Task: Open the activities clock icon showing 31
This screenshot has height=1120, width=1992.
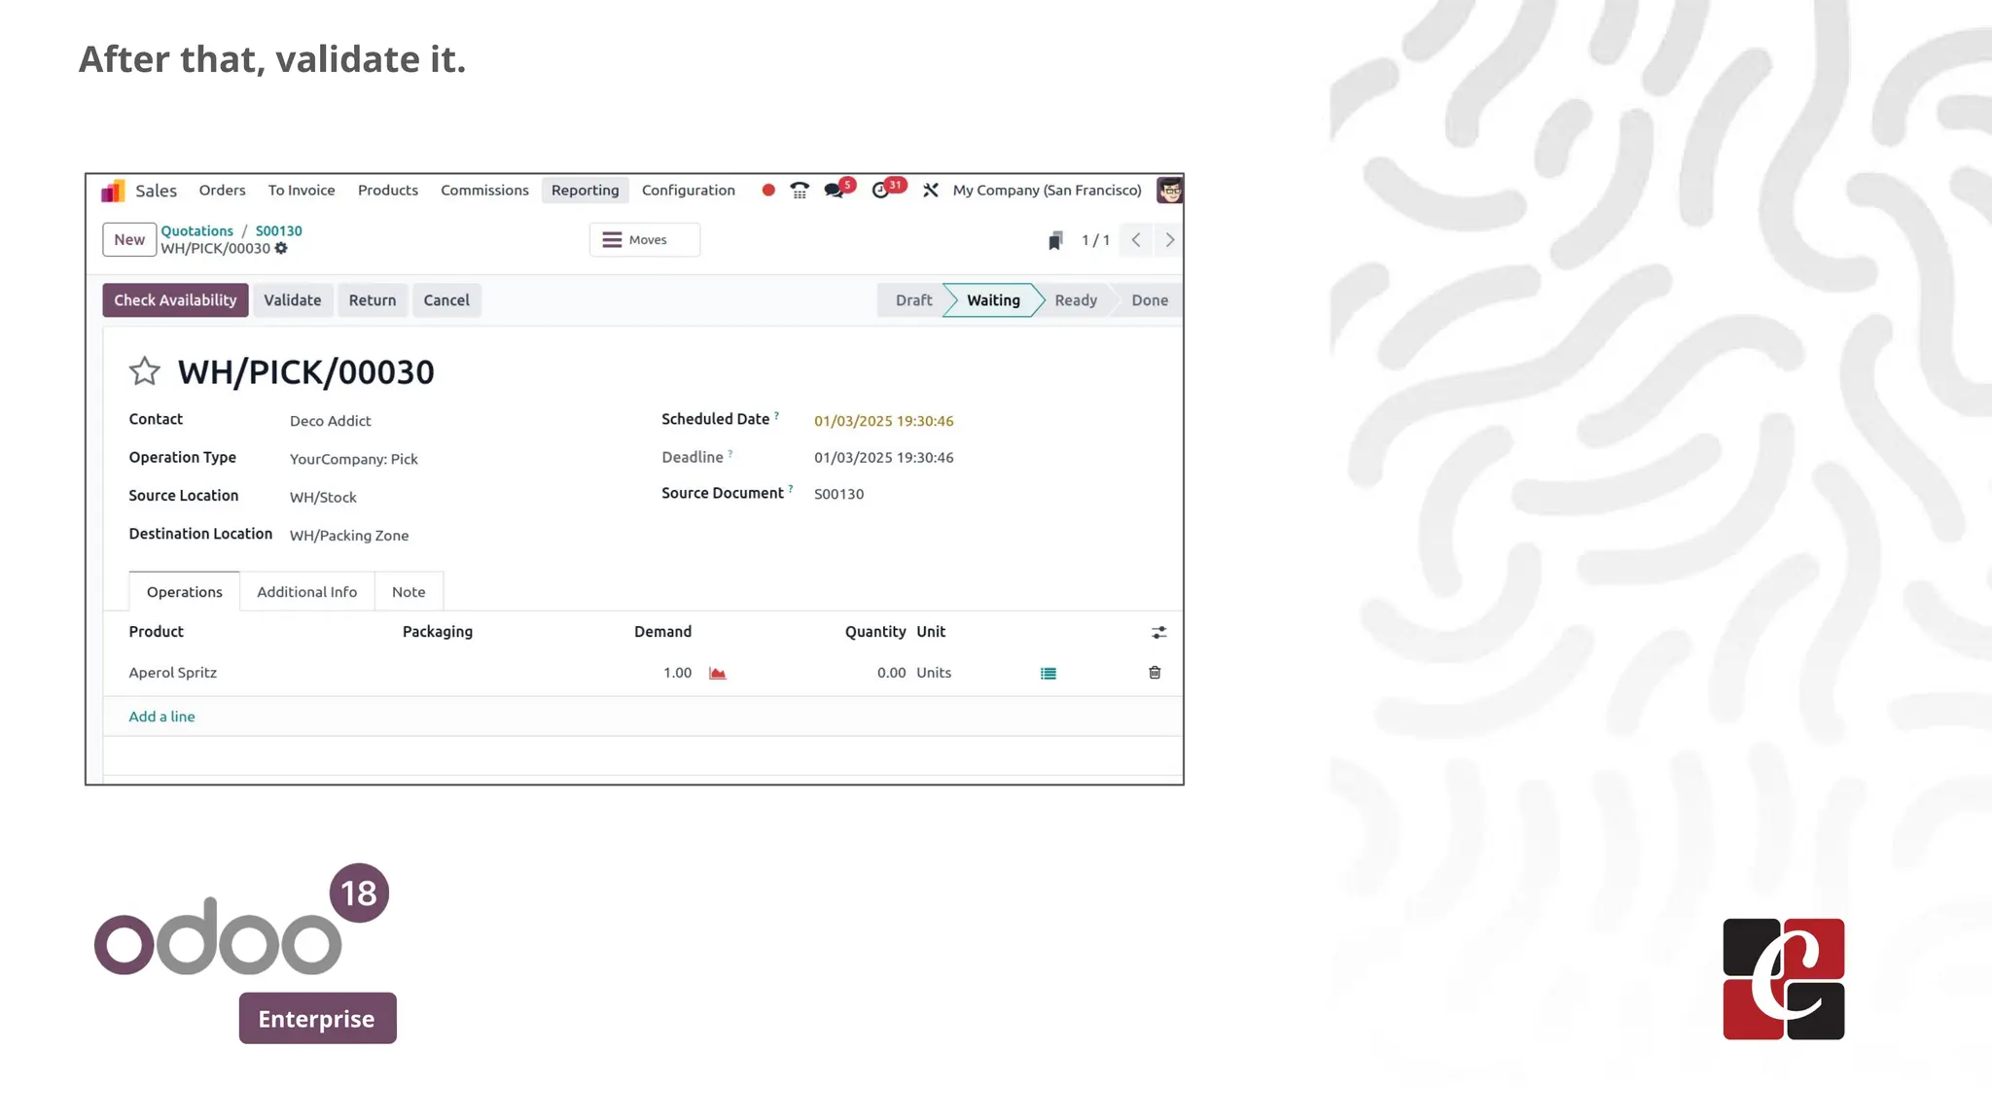Action: point(881,191)
